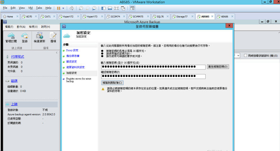This screenshot has width=280, height=151.
Task: Switch to the Storage77 tab
Action: click(x=181, y=17)
